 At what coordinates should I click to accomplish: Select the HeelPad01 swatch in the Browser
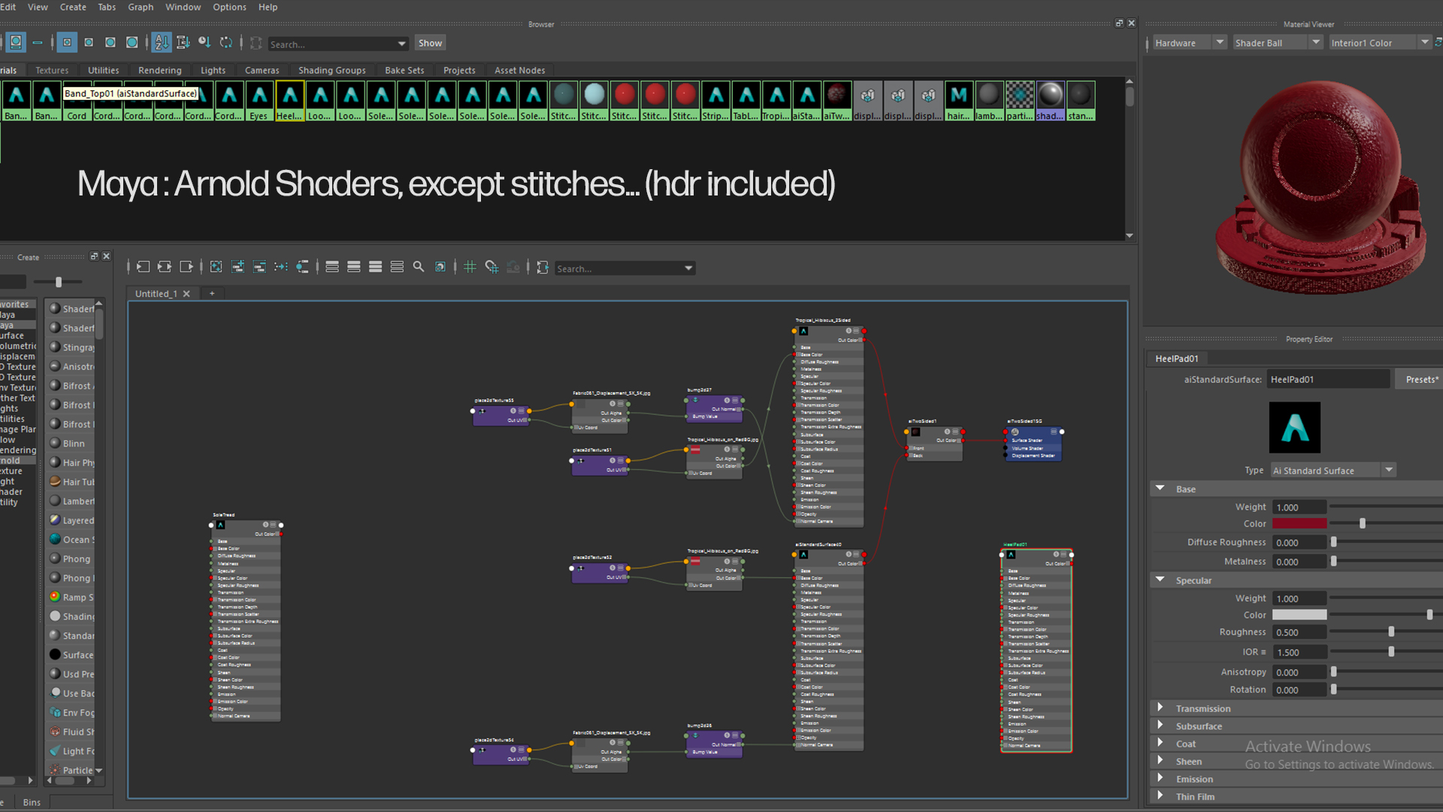pyautogui.click(x=290, y=98)
